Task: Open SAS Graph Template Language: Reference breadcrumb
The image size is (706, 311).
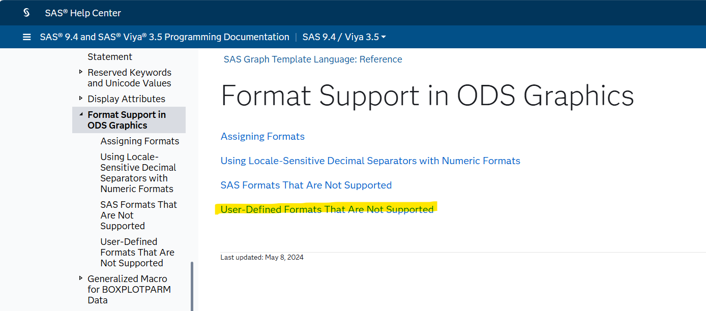Action: coord(312,59)
